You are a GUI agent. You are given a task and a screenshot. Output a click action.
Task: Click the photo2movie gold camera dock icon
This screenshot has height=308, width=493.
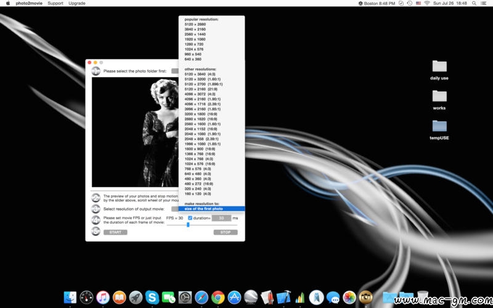click(x=365, y=297)
